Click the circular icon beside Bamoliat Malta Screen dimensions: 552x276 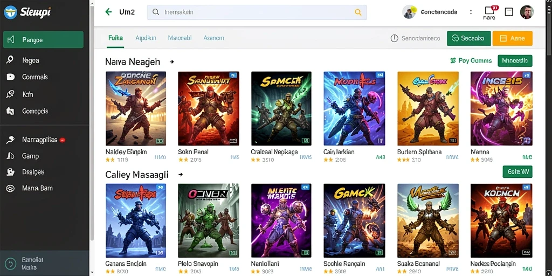click(11, 263)
